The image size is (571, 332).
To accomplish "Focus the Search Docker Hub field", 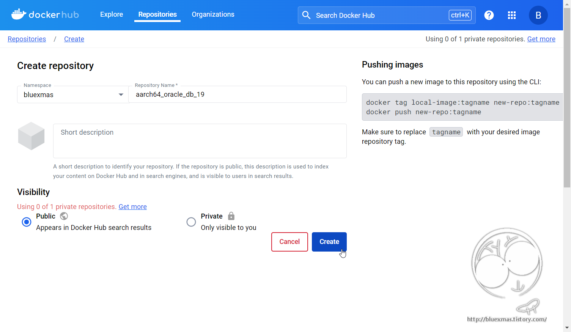I will pos(387,15).
